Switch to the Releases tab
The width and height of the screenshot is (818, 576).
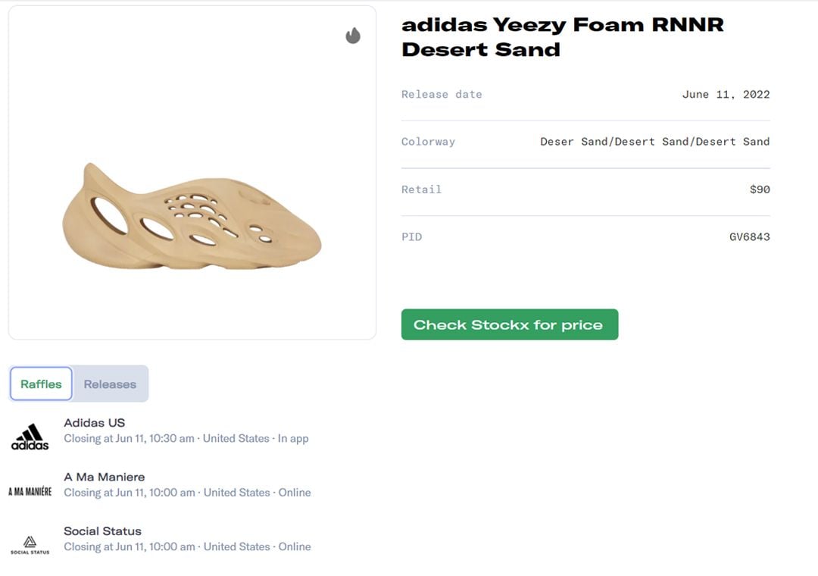click(110, 383)
